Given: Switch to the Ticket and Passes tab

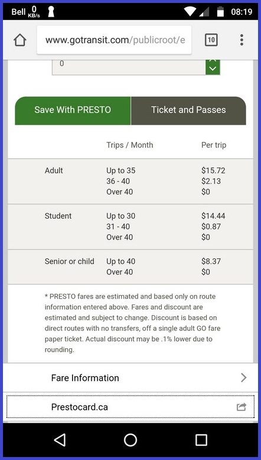Looking at the screenshot, I should coord(188,111).
